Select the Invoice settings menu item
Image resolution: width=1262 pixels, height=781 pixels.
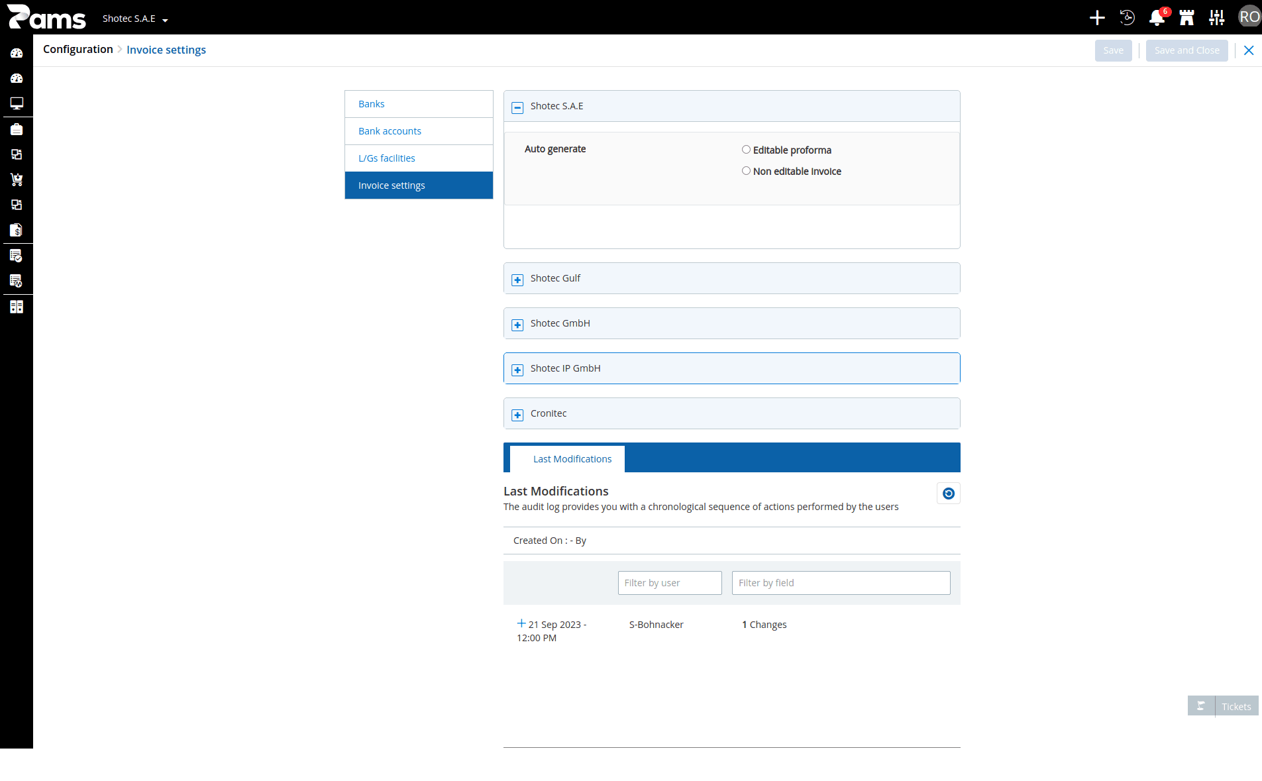click(419, 185)
